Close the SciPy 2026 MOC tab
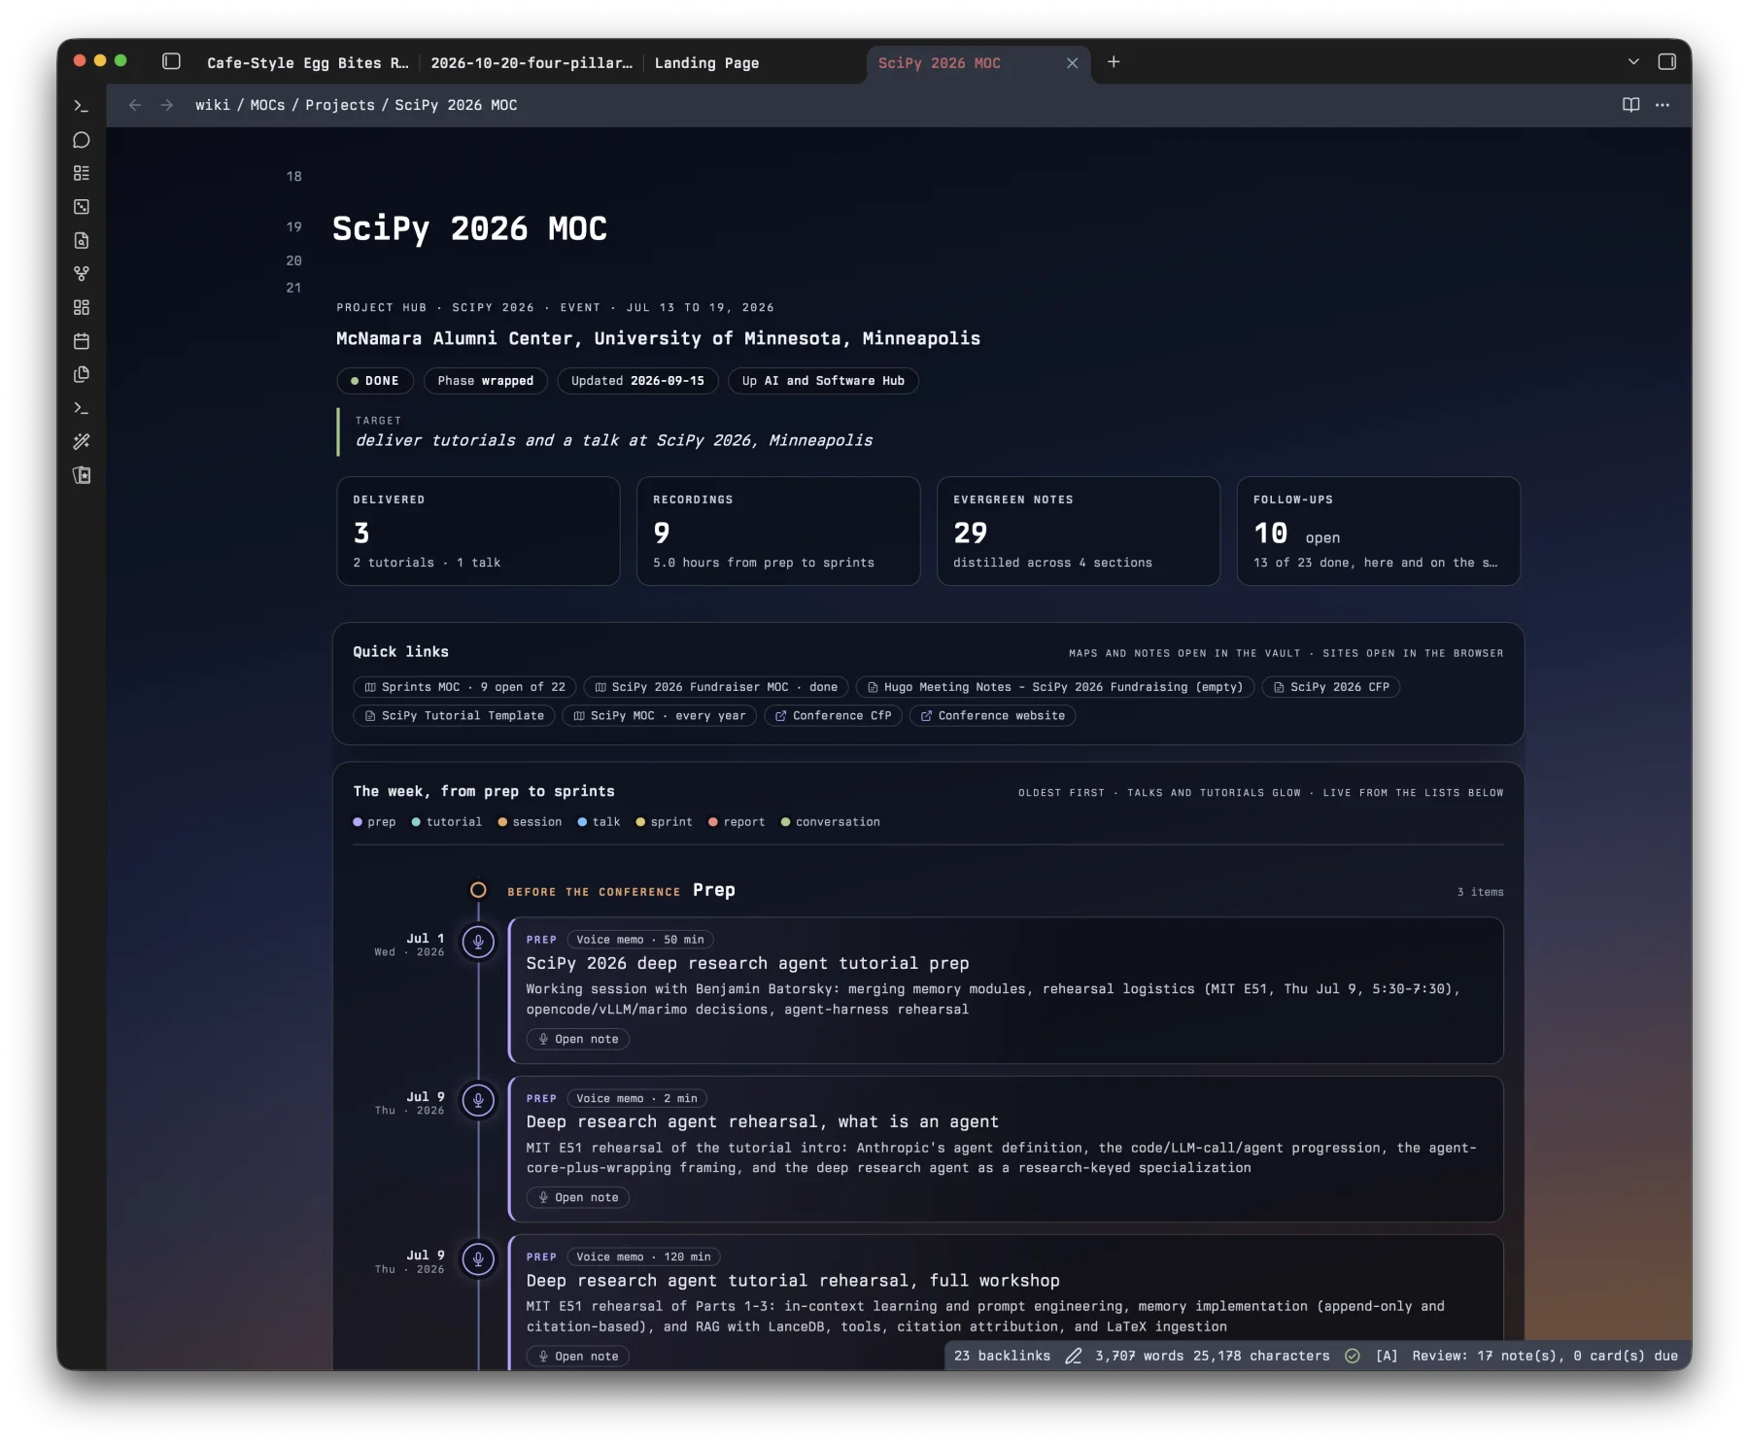Screen dimensions: 1749x1446 1072,63
